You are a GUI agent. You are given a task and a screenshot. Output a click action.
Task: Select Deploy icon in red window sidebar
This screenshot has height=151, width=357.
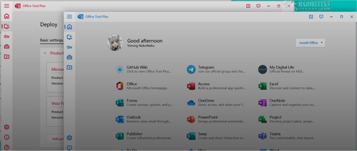click(x=6, y=26)
